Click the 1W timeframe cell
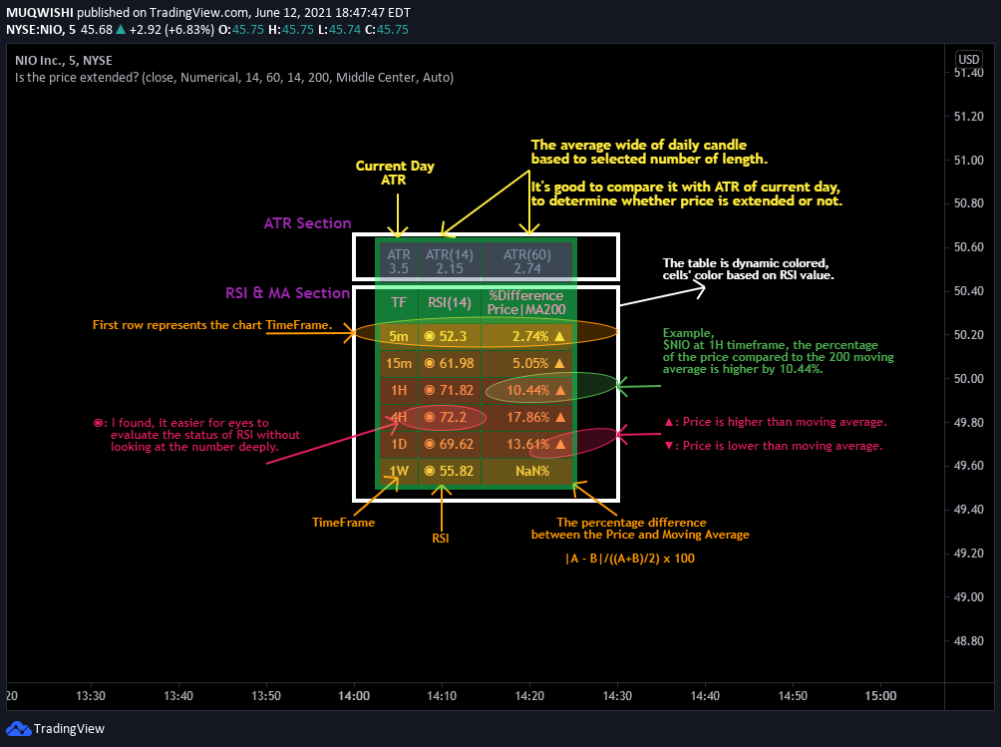The height and width of the screenshot is (747, 1001). pos(399,471)
